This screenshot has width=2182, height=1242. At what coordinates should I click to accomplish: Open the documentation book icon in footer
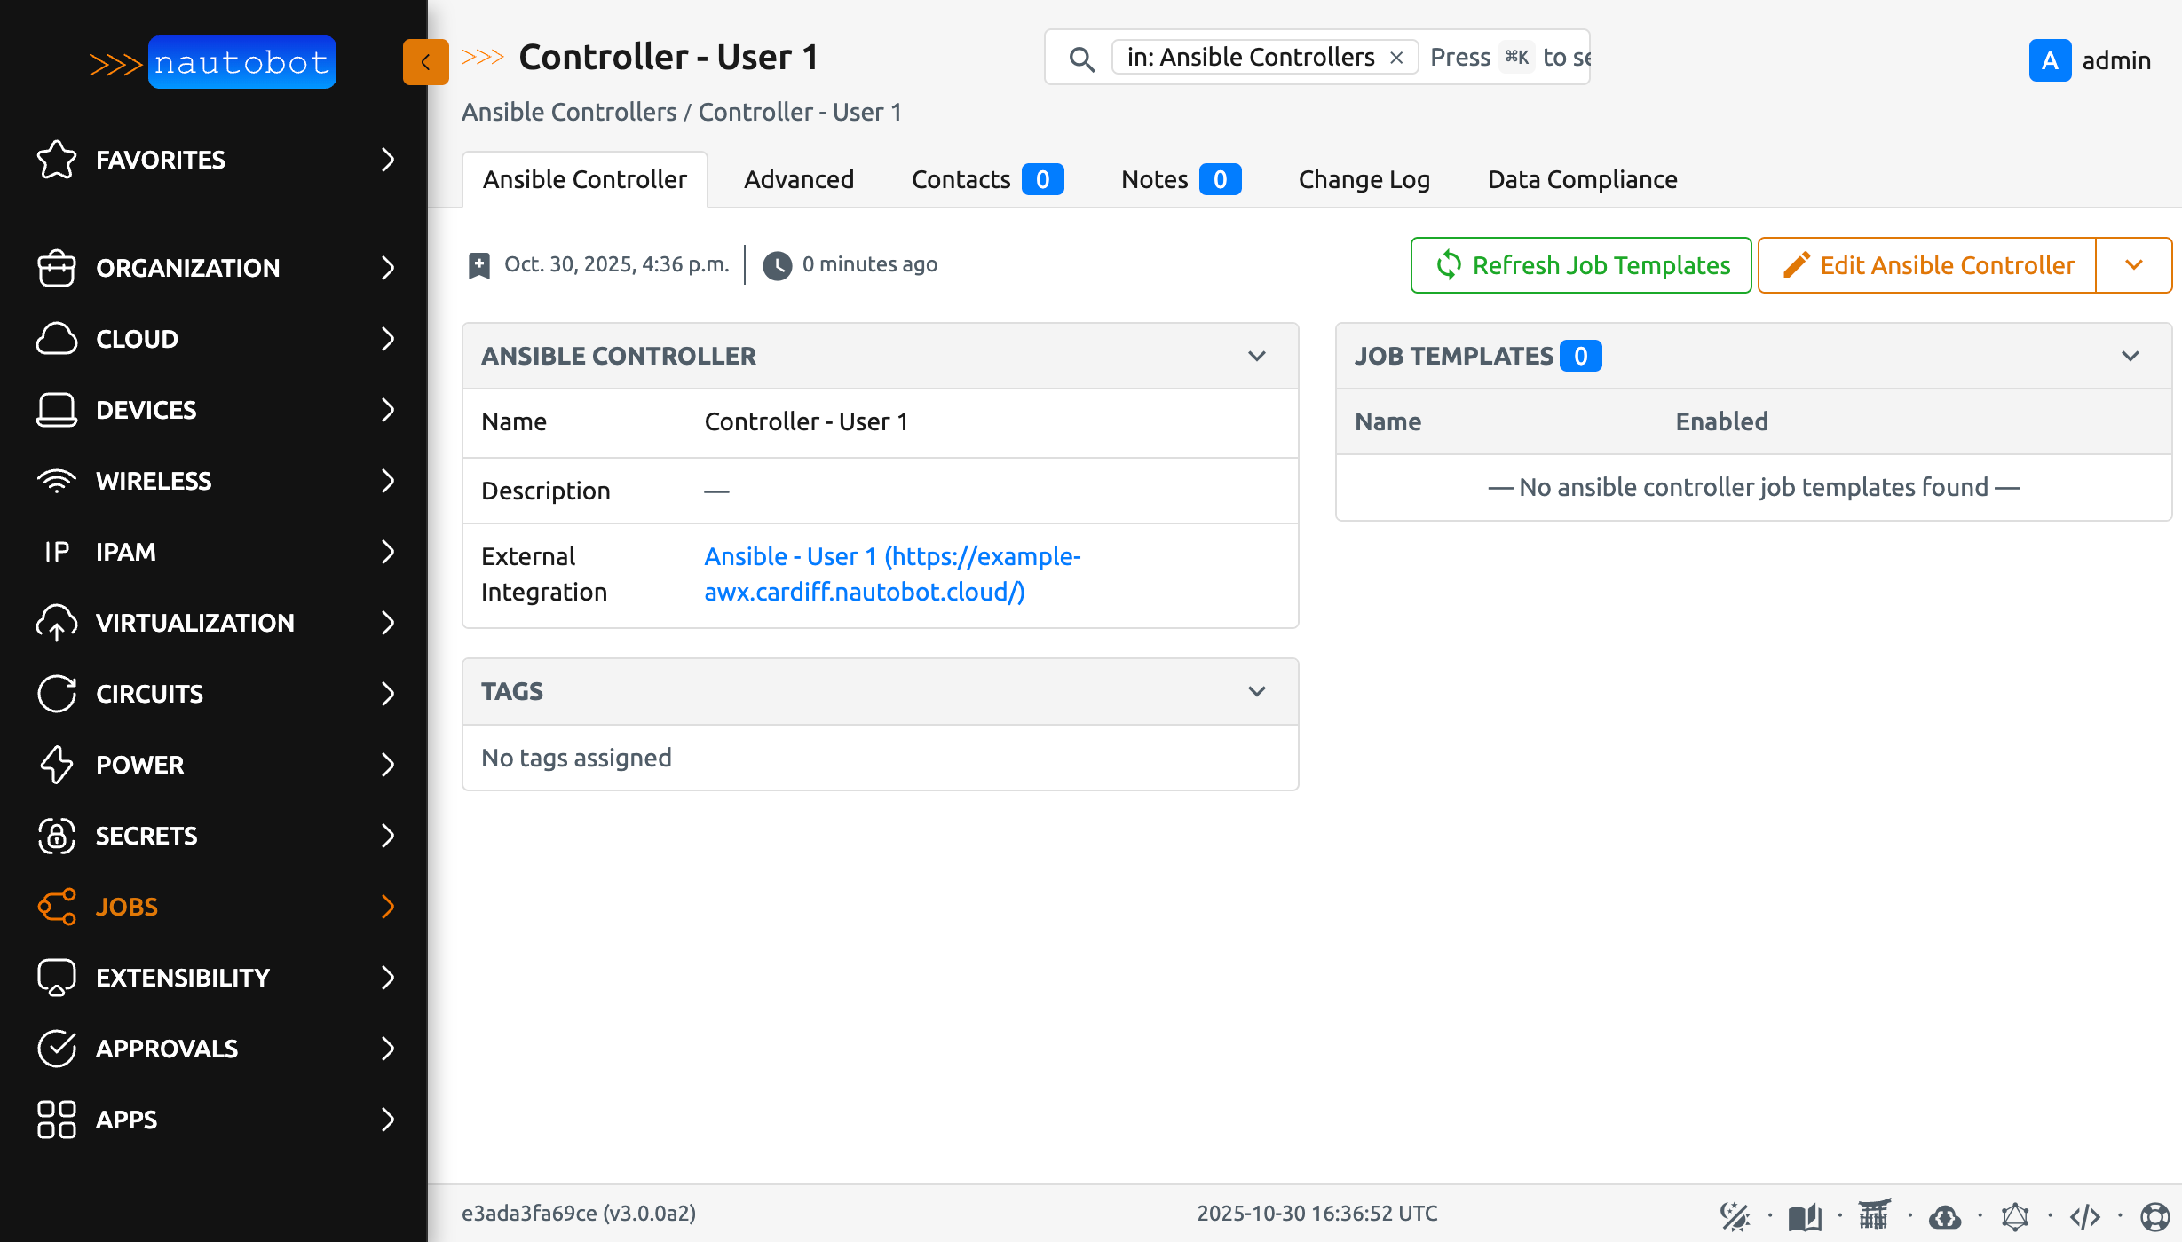click(1804, 1214)
